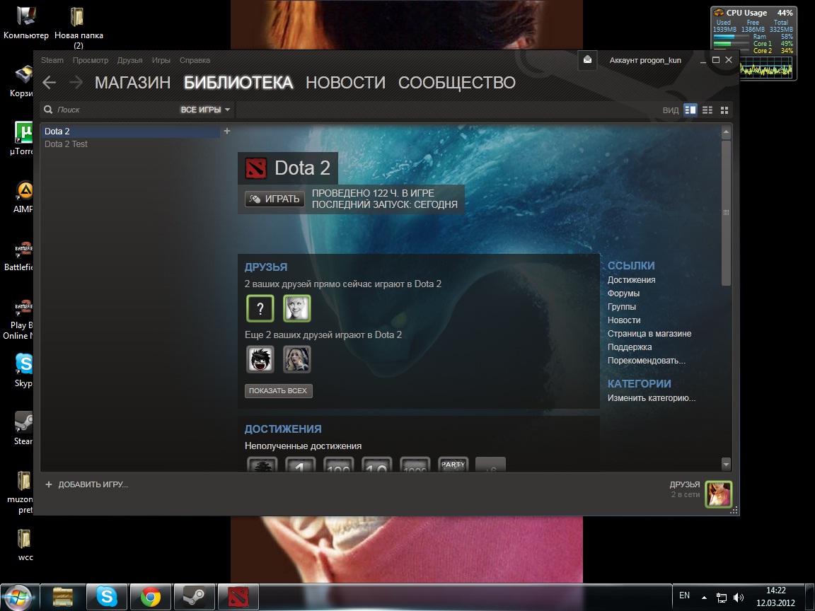Go to the МАГАЗИН tab
Image resolution: width=815 pixels, height=611 pixels.
click(x=132, y=83)
